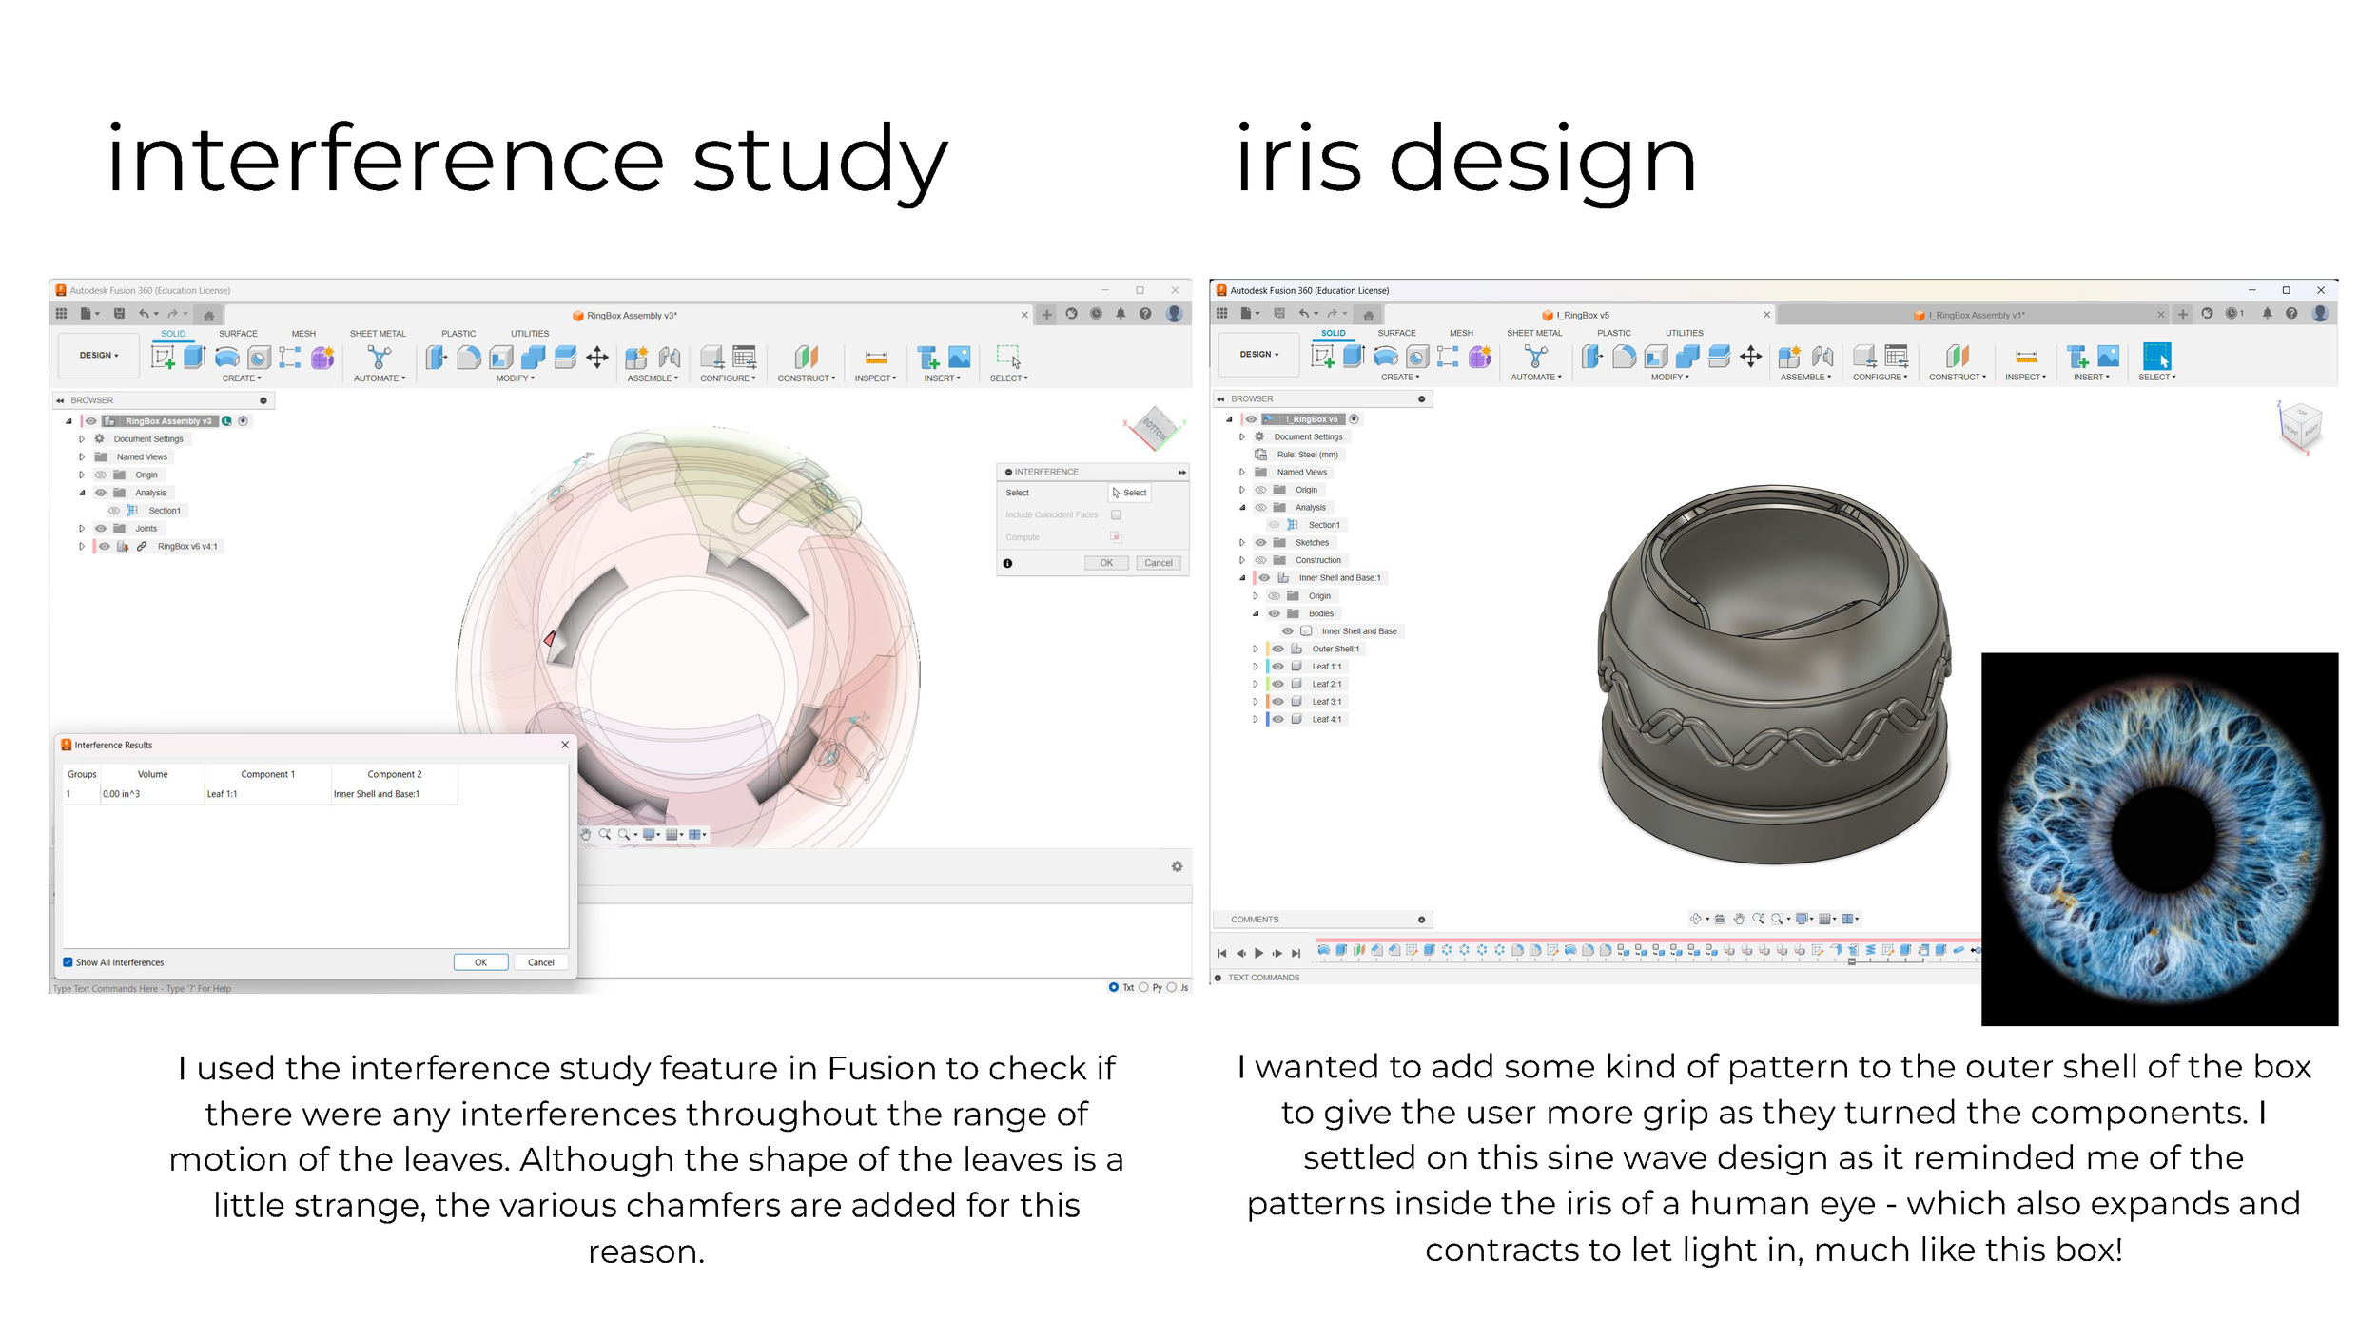Open the SHEET METAL tab in left window
Image resolution: width=2378 pixels, height=1338 pixels.
[378, 334]
